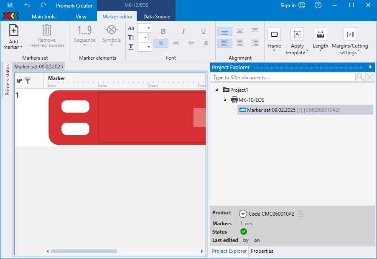Select Marker set 09.02.2025 document tab
This screenshot has width=377, height=259.
(x=38, y=67)
